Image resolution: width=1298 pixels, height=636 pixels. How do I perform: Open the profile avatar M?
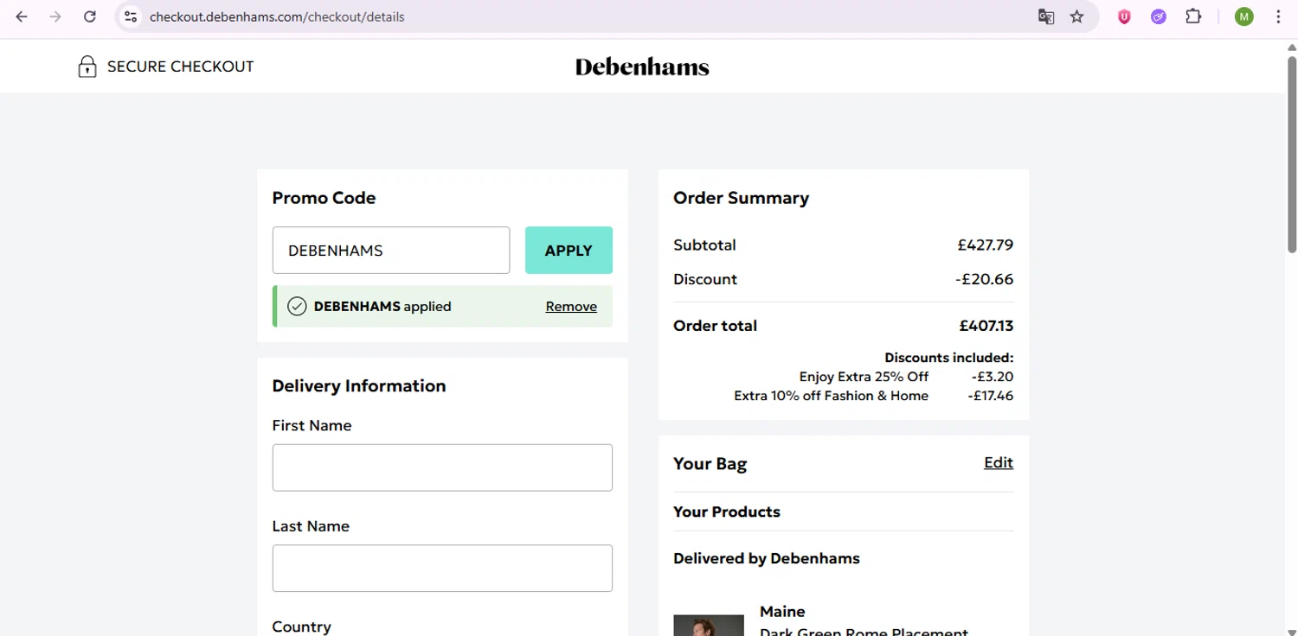pos(1244,16)
